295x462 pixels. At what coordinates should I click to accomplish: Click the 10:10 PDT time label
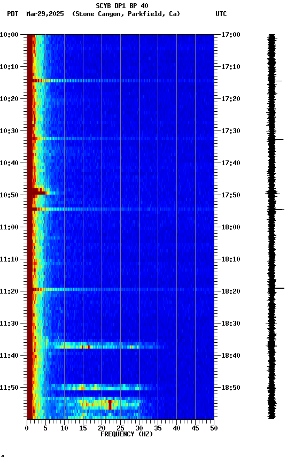[x=9, y=67]
